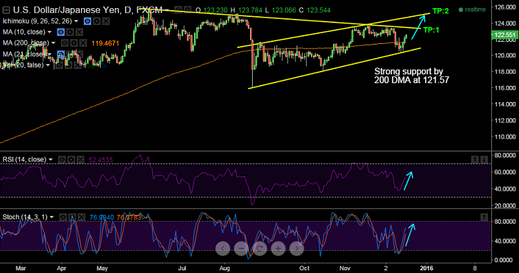This screenshot has height=273, width=519.
Task: Click the 126.000 level on price scale
Action: [505, 7]
